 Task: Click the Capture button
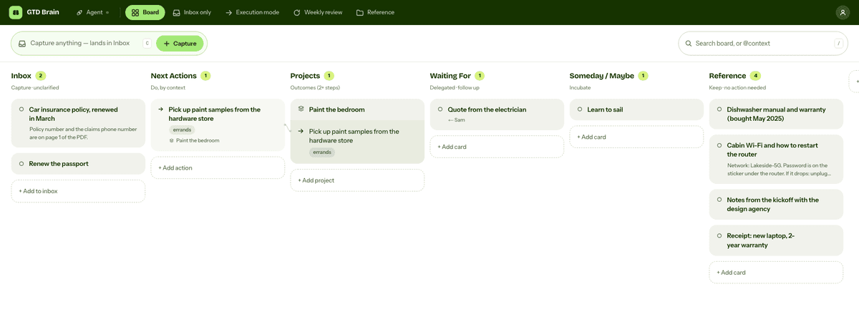tap(180, 44)
